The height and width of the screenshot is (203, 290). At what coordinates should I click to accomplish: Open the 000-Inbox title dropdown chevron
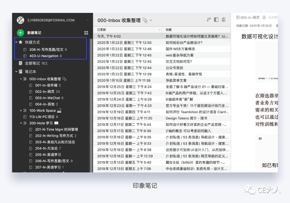pyautogui.click(x=151, y=20)
